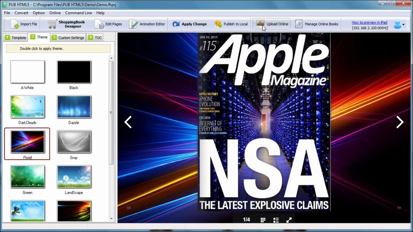Open the table of contents list icon
This screenshot has width=413, height=232.
276,220
